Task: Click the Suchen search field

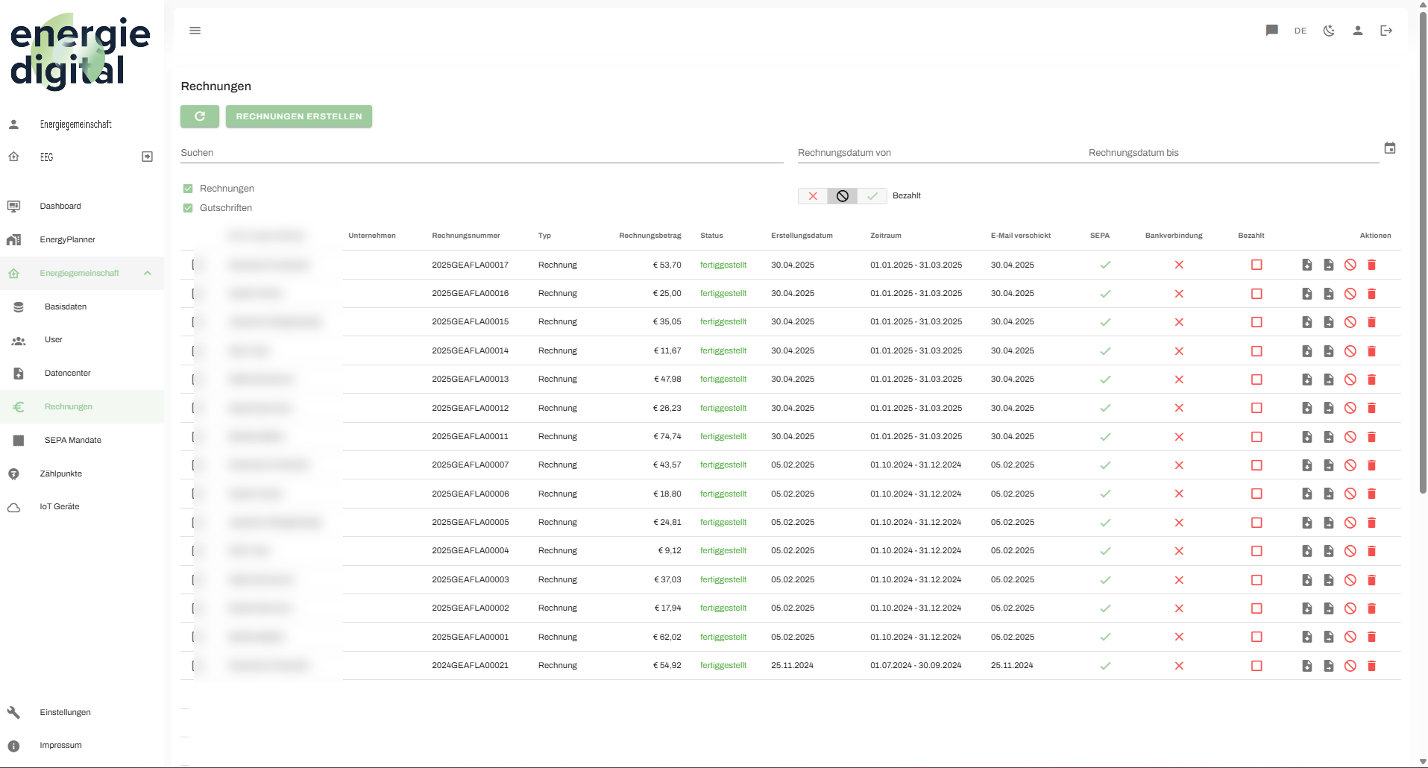Action: (481, 153)
